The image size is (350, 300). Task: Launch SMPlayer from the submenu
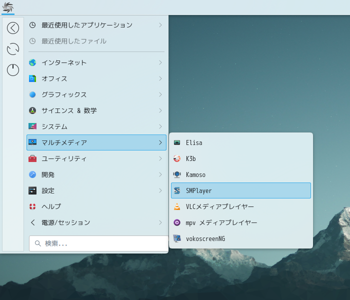(241, 190)
